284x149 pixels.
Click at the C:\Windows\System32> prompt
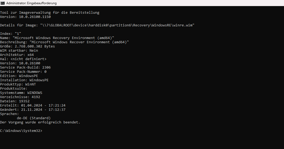(21, 131)
